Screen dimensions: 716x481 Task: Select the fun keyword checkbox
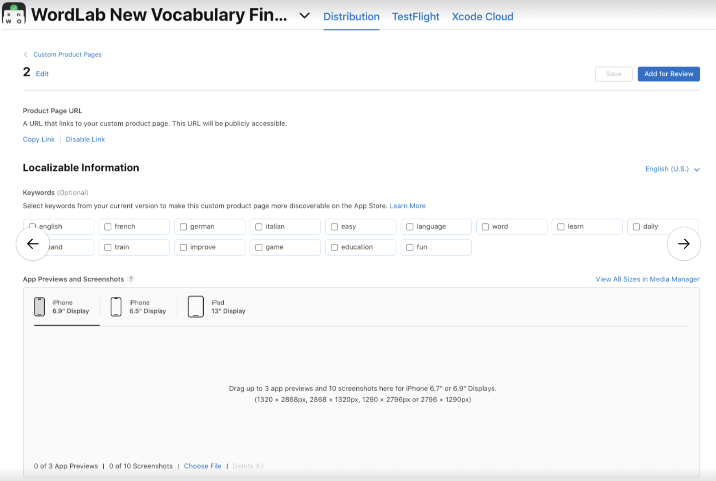(x=410, y=247)
